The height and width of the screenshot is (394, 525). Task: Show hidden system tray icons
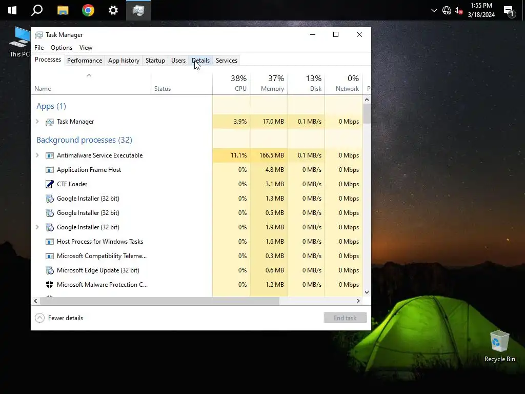(x=434, y=10)
